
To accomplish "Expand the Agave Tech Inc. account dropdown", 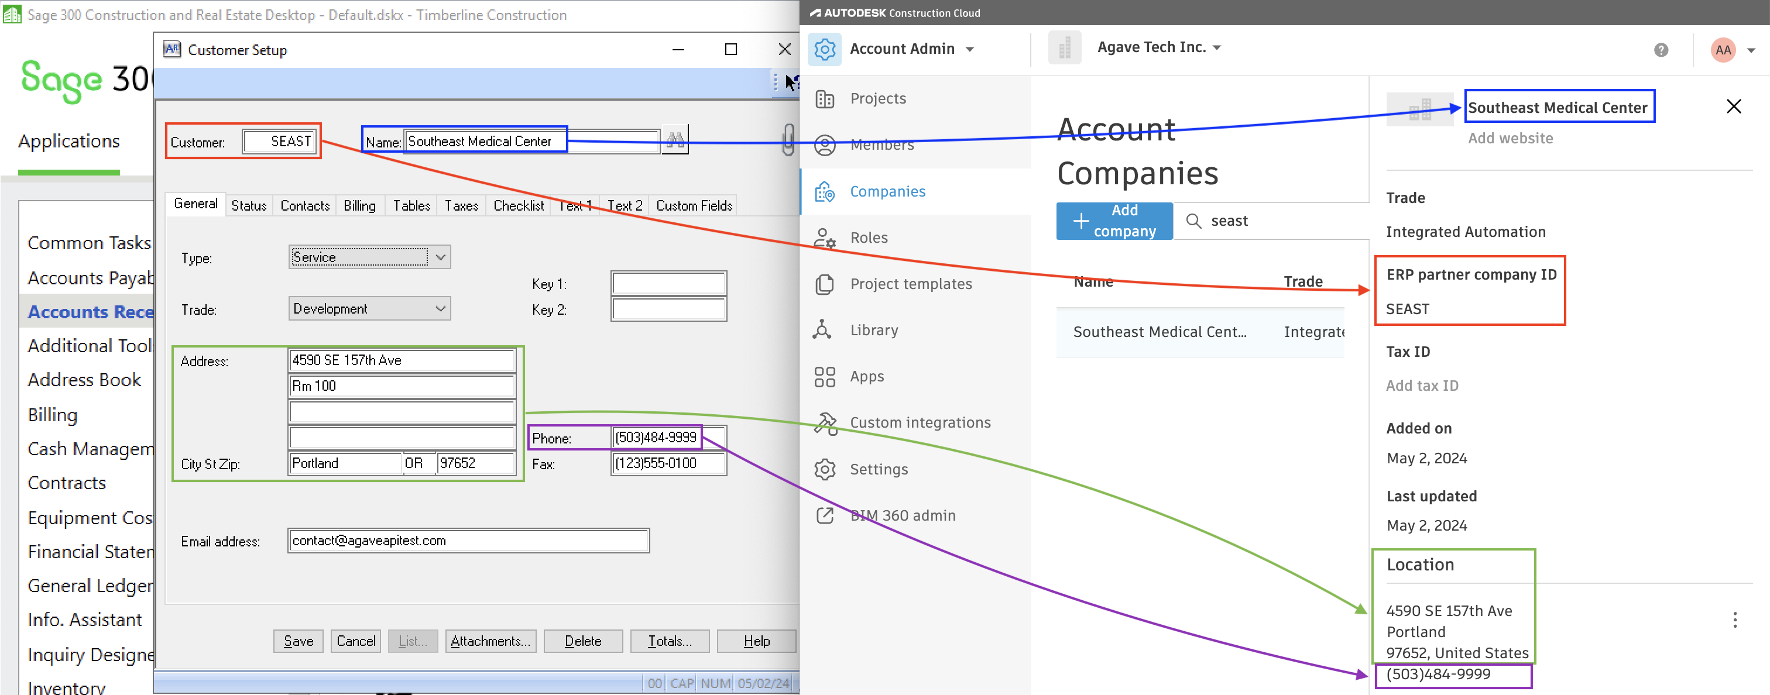I will click(1216, 47).
